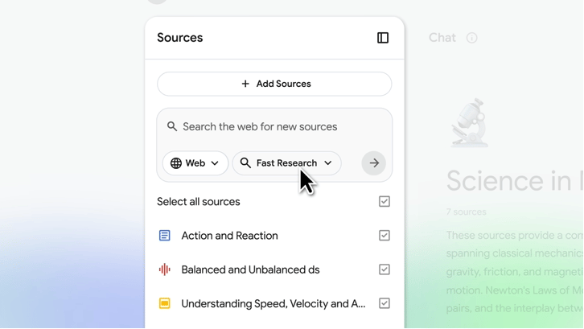The height and width of the screenshot is (329, 584).
Task: Collapse the Sources panel with sidebar icon
Action: pyautogui.click(x=383, y=38)
